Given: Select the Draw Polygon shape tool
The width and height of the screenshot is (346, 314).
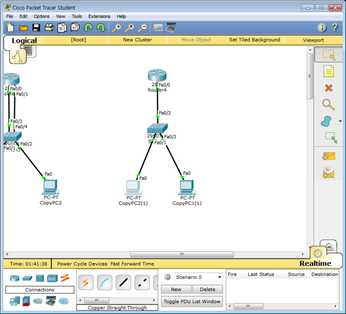Looking at the screenshot, I should [326, 121].
